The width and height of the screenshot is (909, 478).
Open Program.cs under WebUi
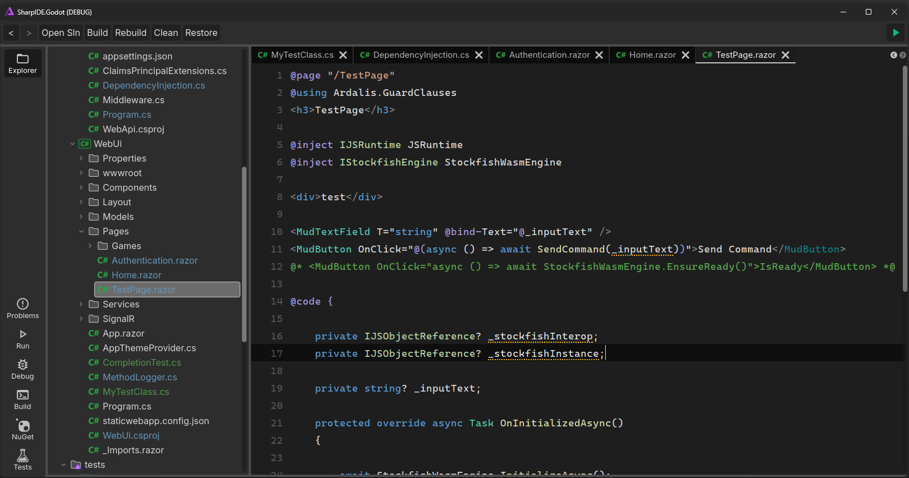point(127,406)
